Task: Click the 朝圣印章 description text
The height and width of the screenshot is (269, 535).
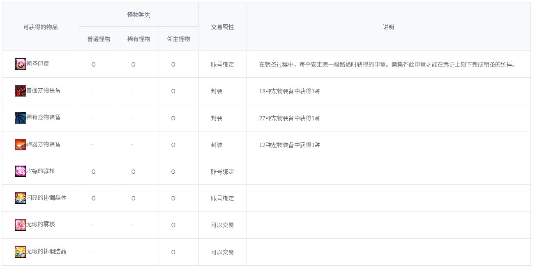Action: 393,64
